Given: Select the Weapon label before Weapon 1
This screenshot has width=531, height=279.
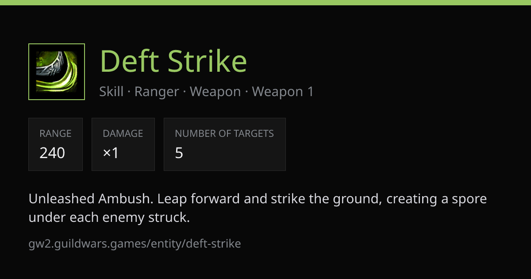Looking at the screenshot, I should (215, 92).
